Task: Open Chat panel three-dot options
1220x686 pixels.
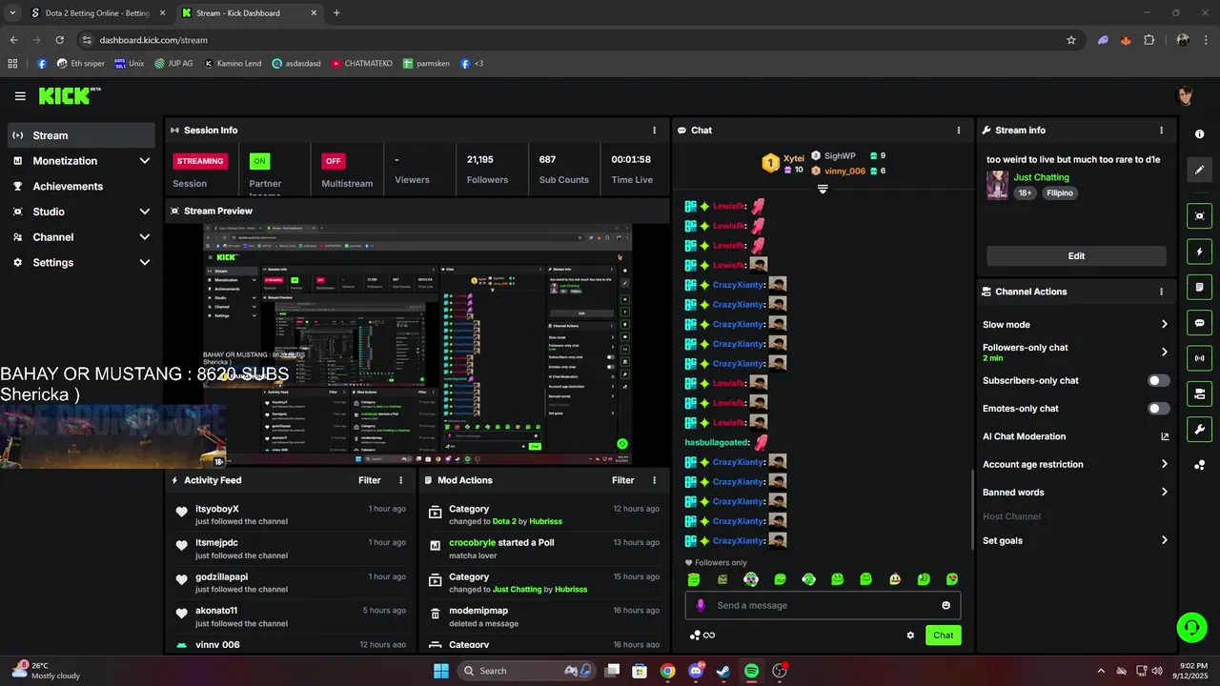Action: click(x=959, y=131)
